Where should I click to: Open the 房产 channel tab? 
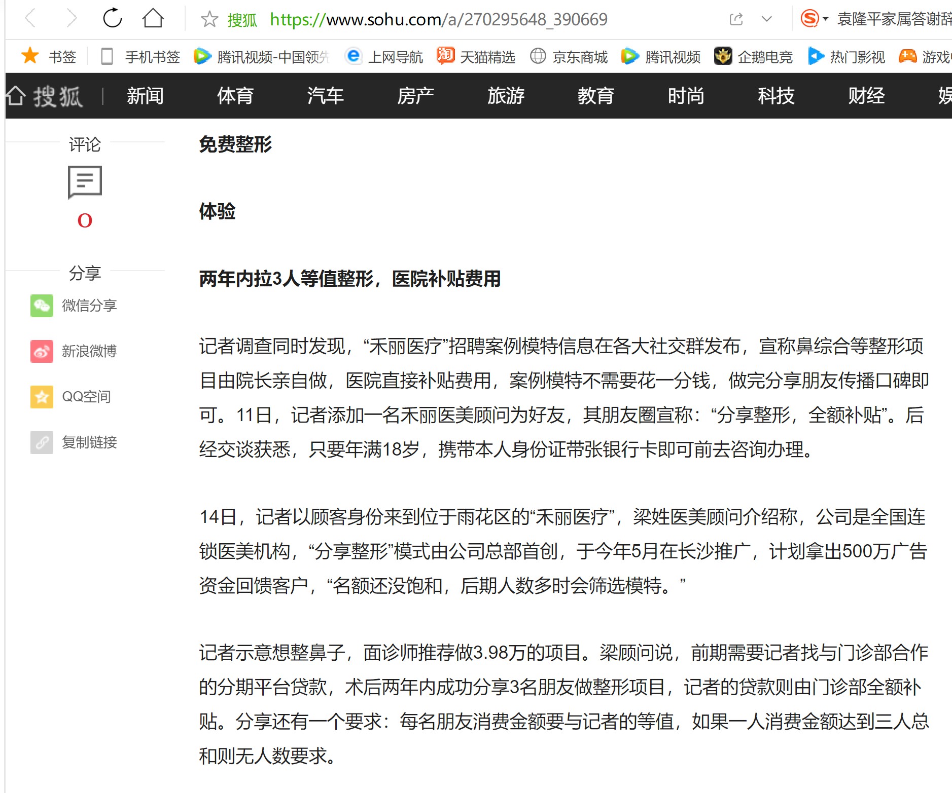(x=416, y=96)
